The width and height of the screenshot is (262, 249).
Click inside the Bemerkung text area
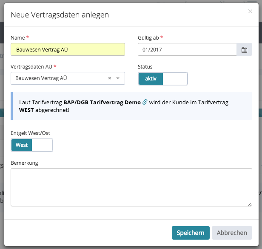131,187
